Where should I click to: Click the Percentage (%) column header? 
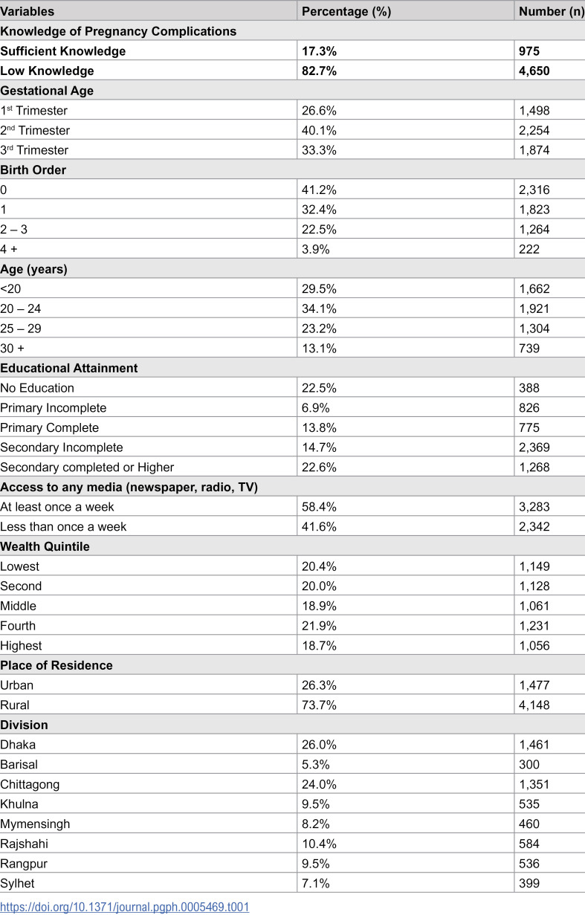coord(345,11)
